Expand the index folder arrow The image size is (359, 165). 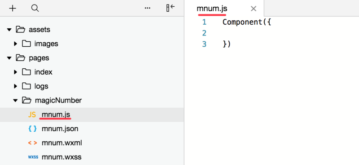coord(15,72)
